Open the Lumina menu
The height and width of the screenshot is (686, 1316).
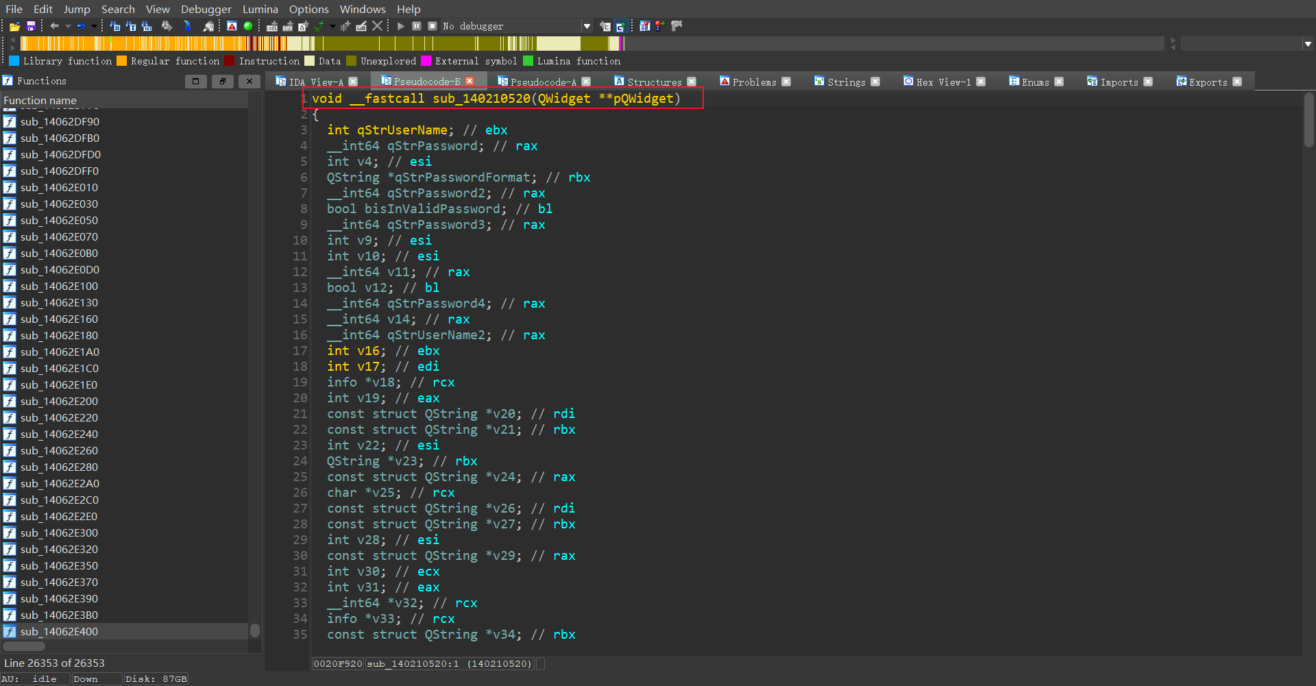pyautogui.click(x=260, y=9)
